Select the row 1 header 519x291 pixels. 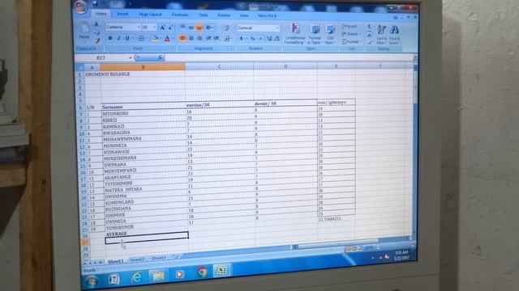tap(79, 74)
